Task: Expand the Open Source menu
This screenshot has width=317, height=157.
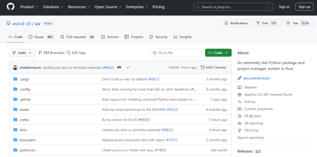Action: pyautogui.click(x=108, y=7)
